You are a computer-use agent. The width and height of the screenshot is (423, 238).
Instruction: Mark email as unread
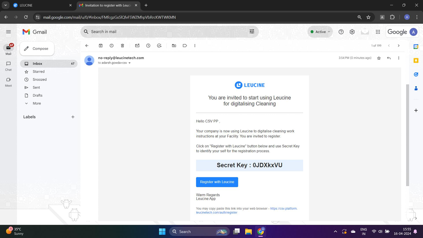tap(137, 46)
